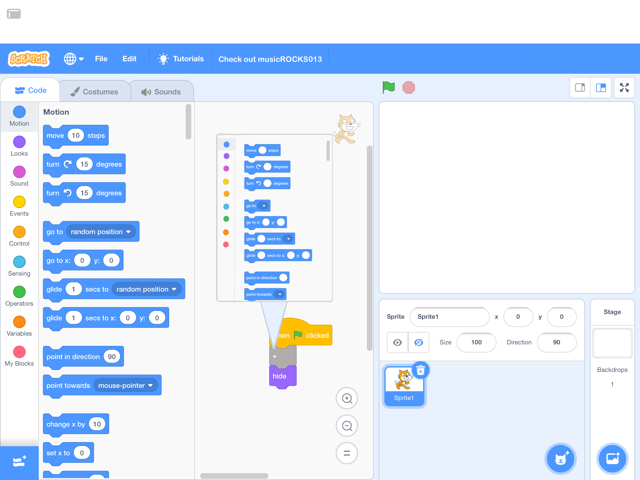Open the Edit menu
This screenshot has height=480, width=640.
(x=129, y=59)
